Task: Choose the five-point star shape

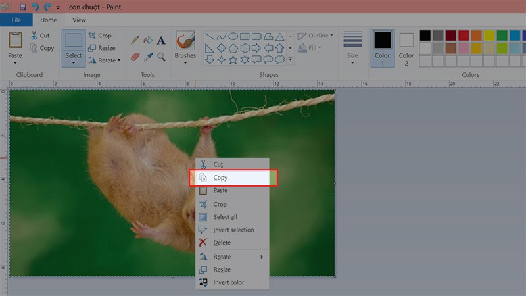Action: [233, 60]
